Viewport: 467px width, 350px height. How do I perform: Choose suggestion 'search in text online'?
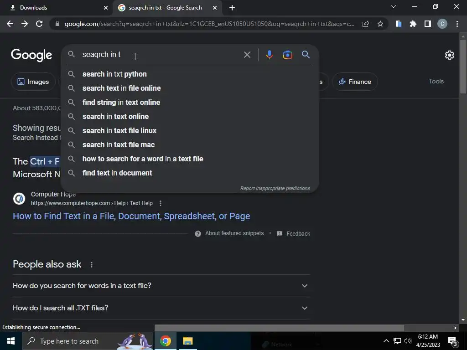coord(190,116)
